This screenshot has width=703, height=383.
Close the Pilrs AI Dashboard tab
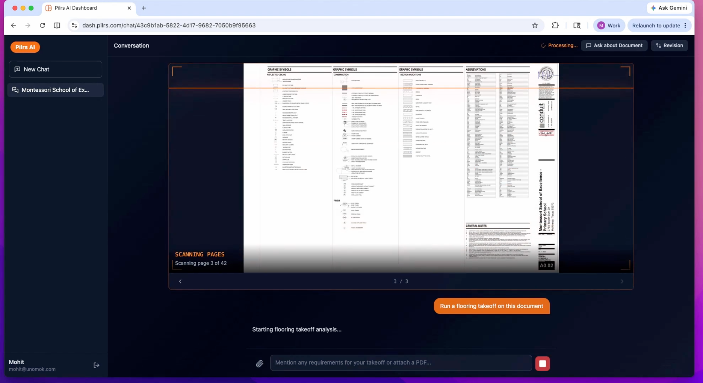tap(129, 8)
